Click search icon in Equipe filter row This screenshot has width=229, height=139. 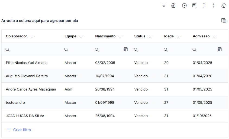click(x=66, y=50)
